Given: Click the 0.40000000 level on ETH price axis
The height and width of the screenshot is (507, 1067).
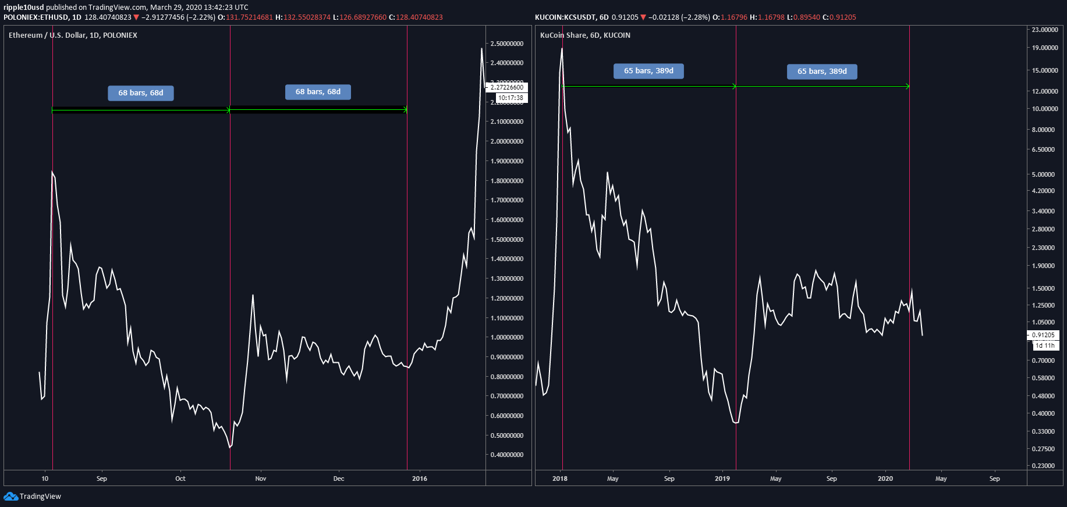Looking at the screenshot, I should (x=507, y=455).
